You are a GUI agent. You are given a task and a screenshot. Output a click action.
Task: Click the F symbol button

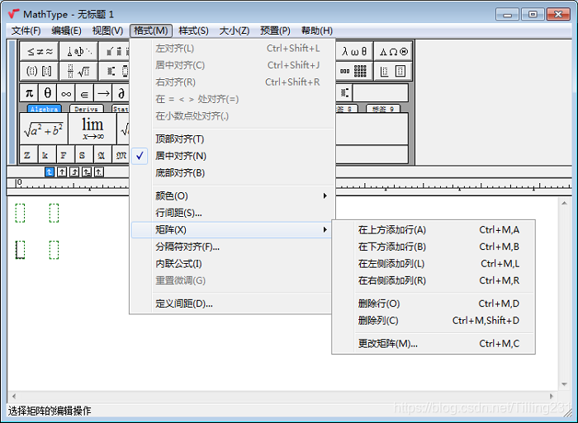66,155
